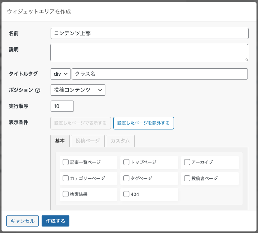Screen dimensions: 258x233
Task: Check the トップページ checkbox
Action: click(126, 162)
